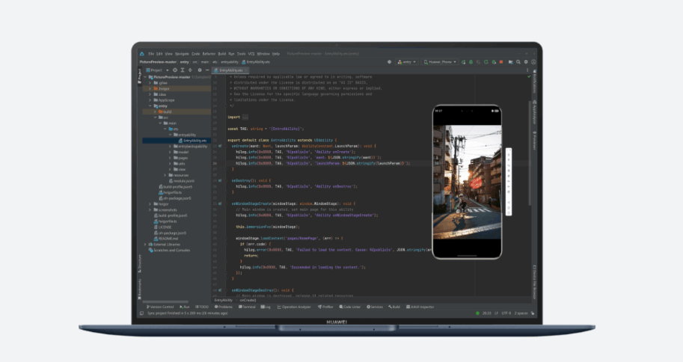The height and width of the screenshot is (362, 683).
Task: Expand the folded import region
Action: click(245, 117)
